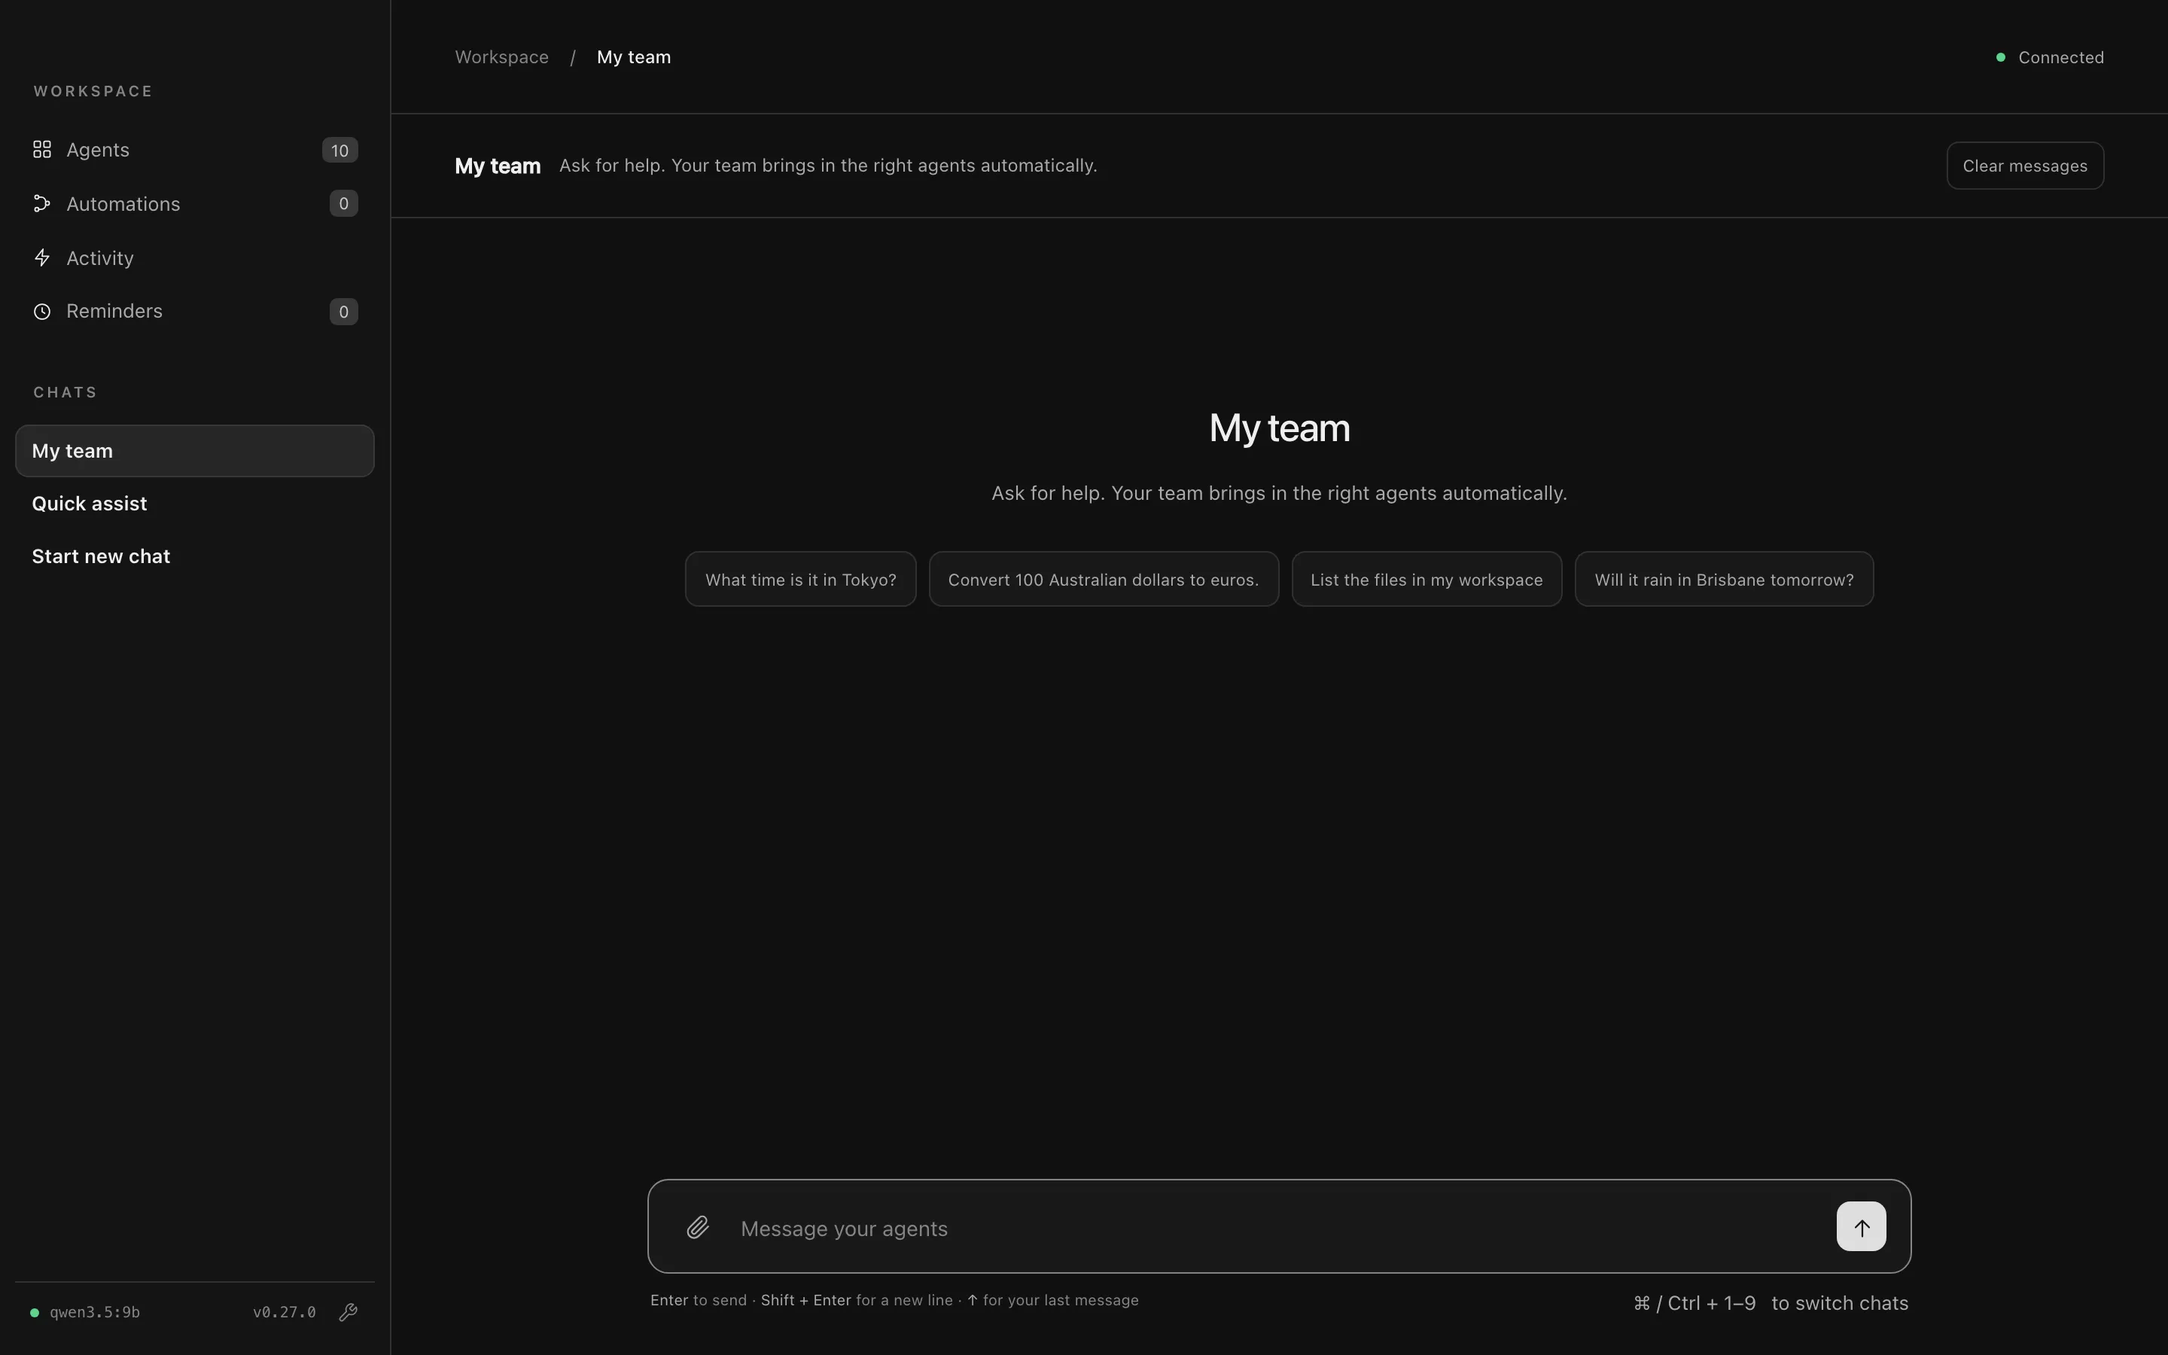Viewport: 2168px width, 1355px height.
Task: Click the Reminders clock icon
Action: point(42,312)
